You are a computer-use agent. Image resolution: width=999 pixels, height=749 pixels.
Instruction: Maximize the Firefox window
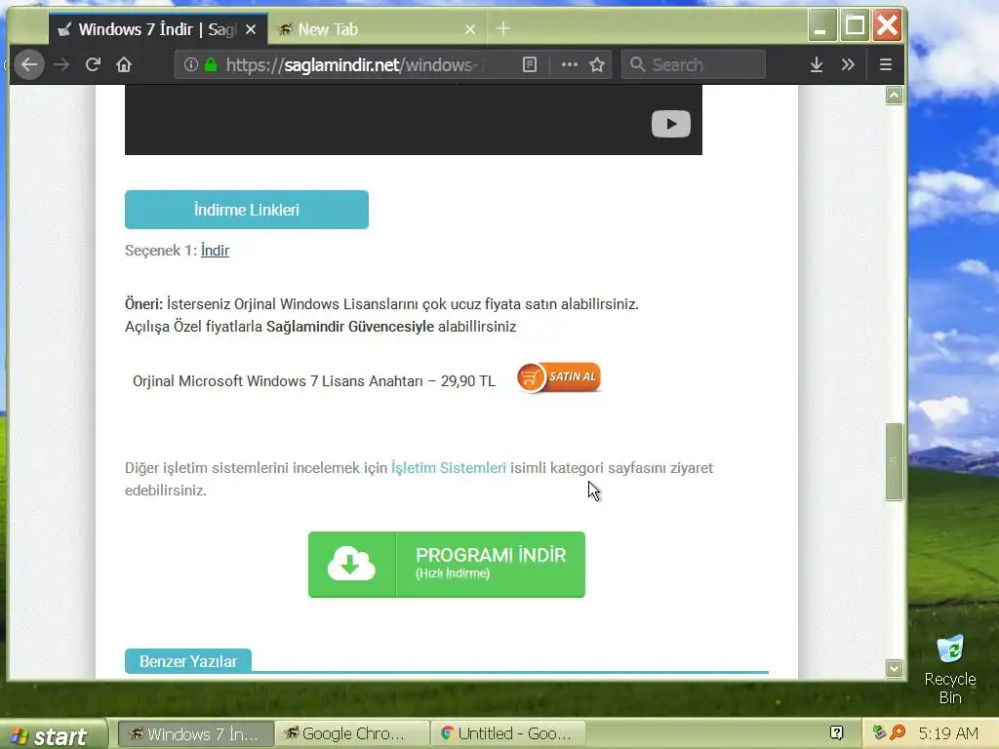855,26
